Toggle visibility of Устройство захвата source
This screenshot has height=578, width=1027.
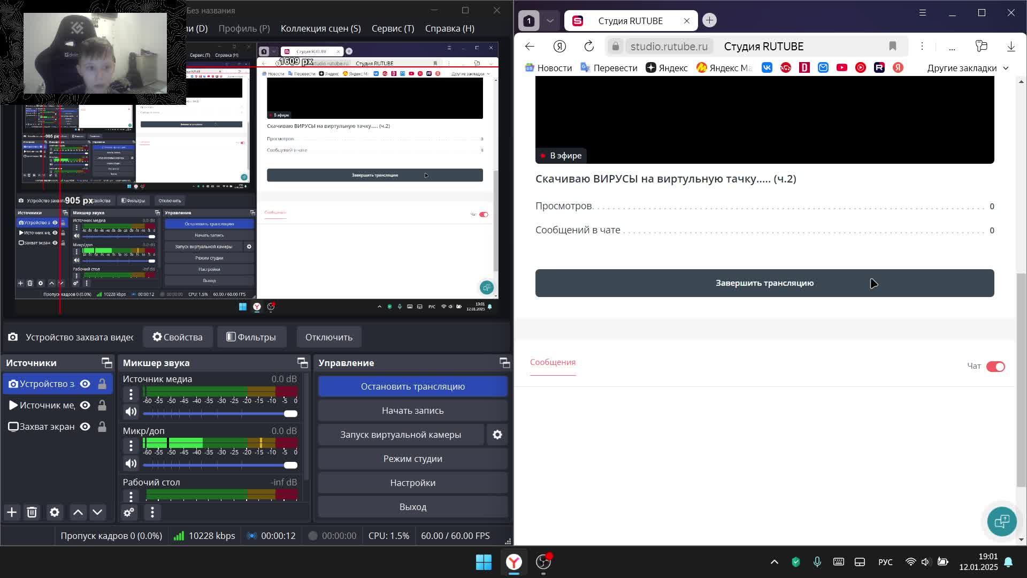coord(85,384)
